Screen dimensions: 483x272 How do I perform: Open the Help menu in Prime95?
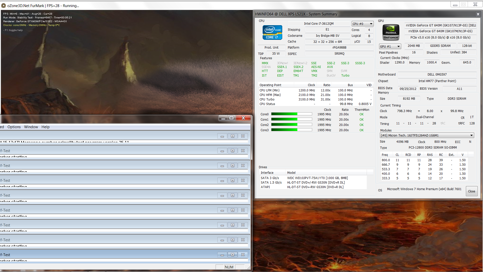pyautogui.click(x=46, y=127)
